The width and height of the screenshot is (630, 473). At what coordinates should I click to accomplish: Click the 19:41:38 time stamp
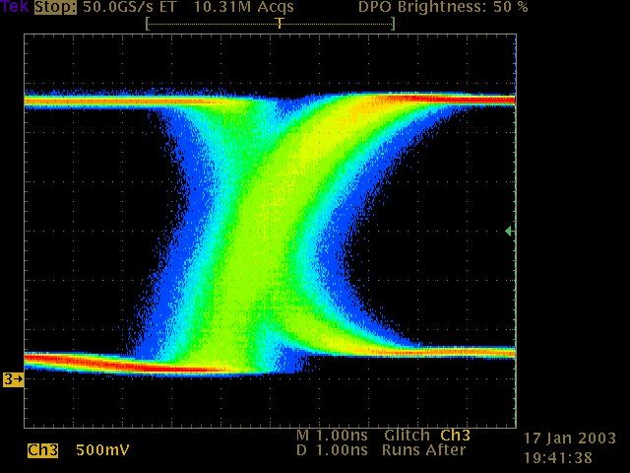coord(558,457)
